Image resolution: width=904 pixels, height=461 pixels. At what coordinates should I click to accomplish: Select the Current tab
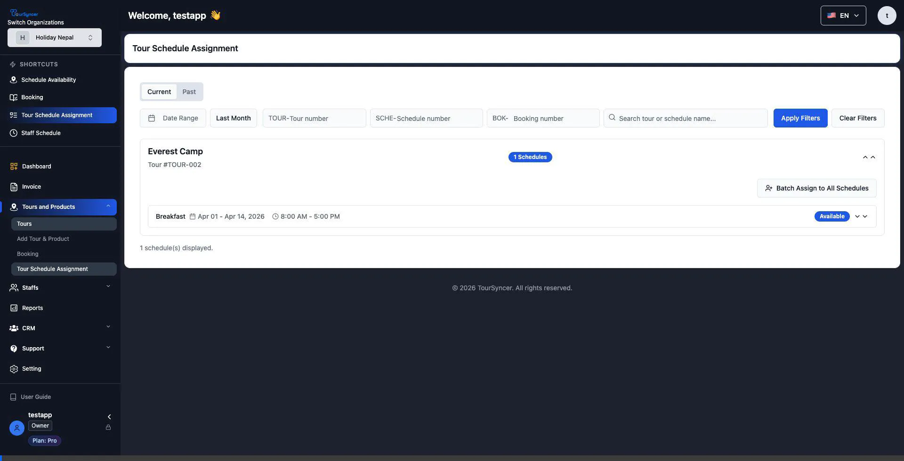[x=159, y=91]
